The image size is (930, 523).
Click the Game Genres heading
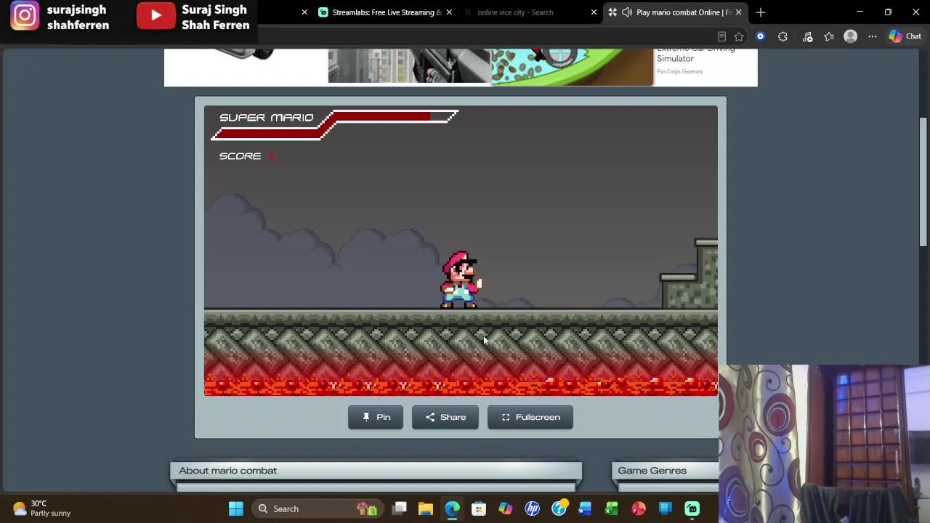coord(652,471)
